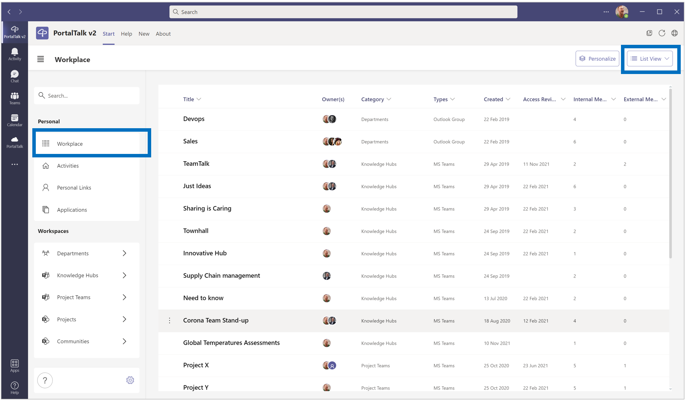Open the Project Y workspace
Viewport: 687px width, 402px height.
coord(196,387)
